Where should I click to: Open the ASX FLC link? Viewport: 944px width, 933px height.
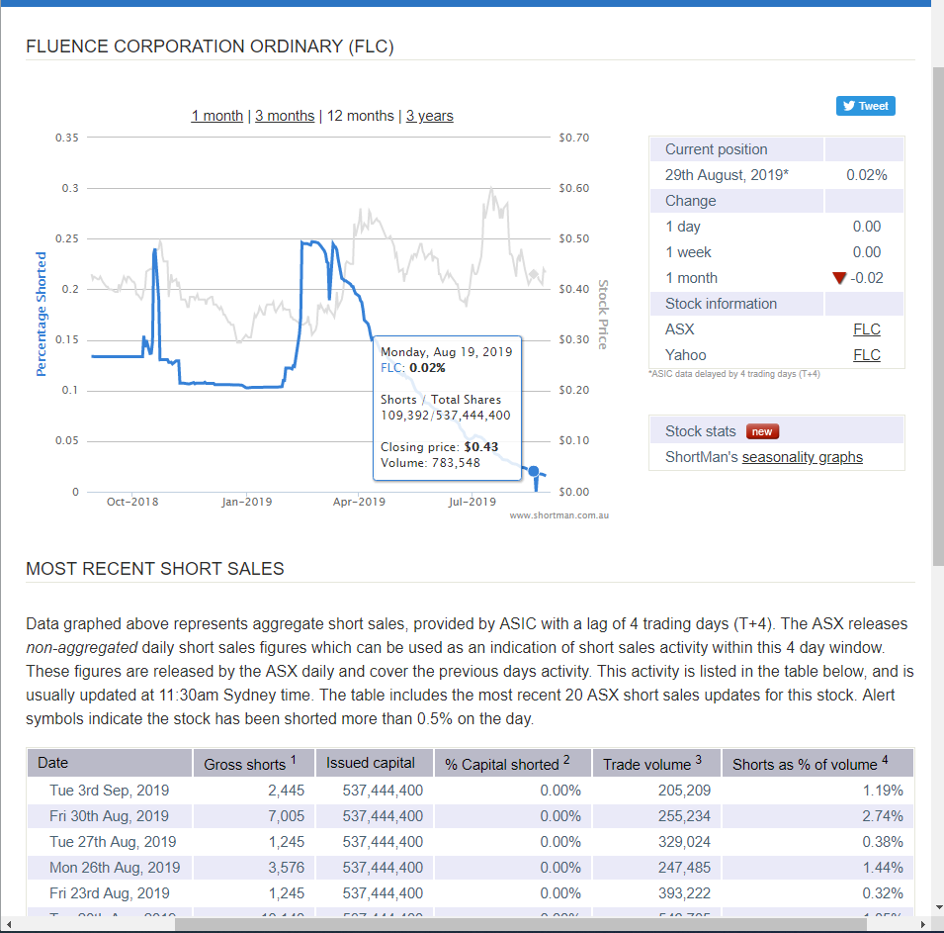(866, 329)
